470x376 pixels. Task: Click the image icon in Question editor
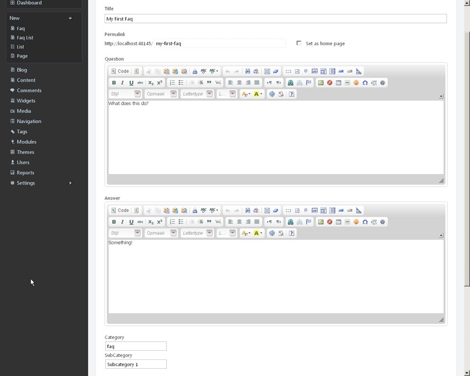tap(321, 83)
